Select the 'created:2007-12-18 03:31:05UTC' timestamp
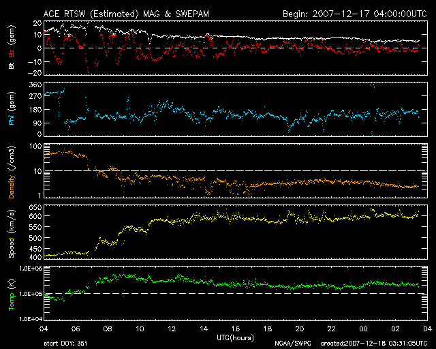Screen dimensions: 436x349 pyautogui.click(x=374, y=344)
